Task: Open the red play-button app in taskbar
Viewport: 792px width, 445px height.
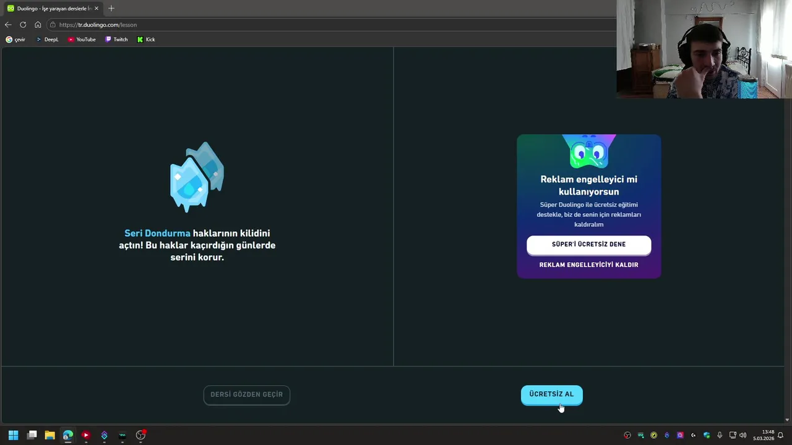Action: click(x=86, y=435)
